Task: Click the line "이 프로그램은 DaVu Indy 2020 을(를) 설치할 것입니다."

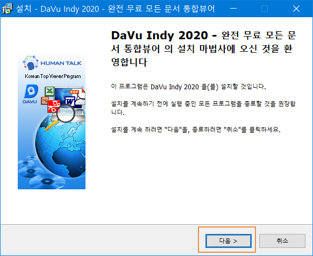Action: [x=188, y=87]
